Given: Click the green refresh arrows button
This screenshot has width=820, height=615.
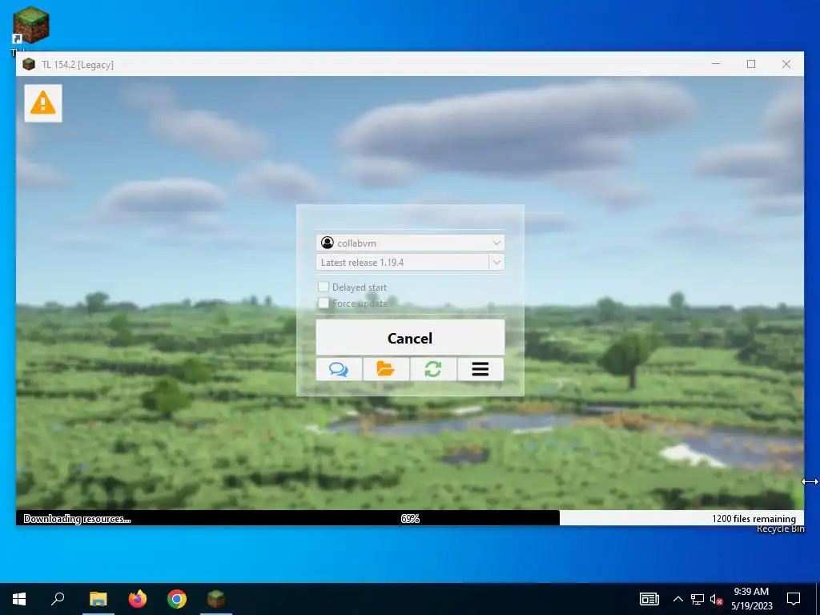Looking at the screenshot, I should 433,369.
